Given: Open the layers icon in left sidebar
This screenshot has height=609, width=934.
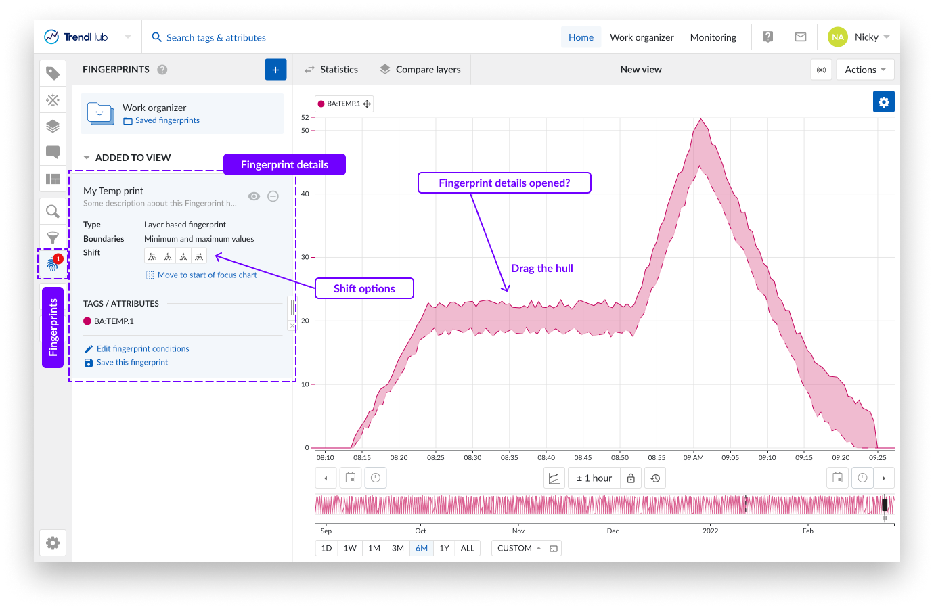Looking at the screenshot, I should 53,127.
